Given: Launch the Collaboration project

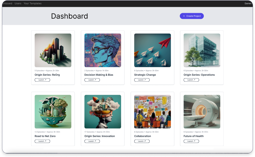Looking at the screenshot, I should click(142, 141).
